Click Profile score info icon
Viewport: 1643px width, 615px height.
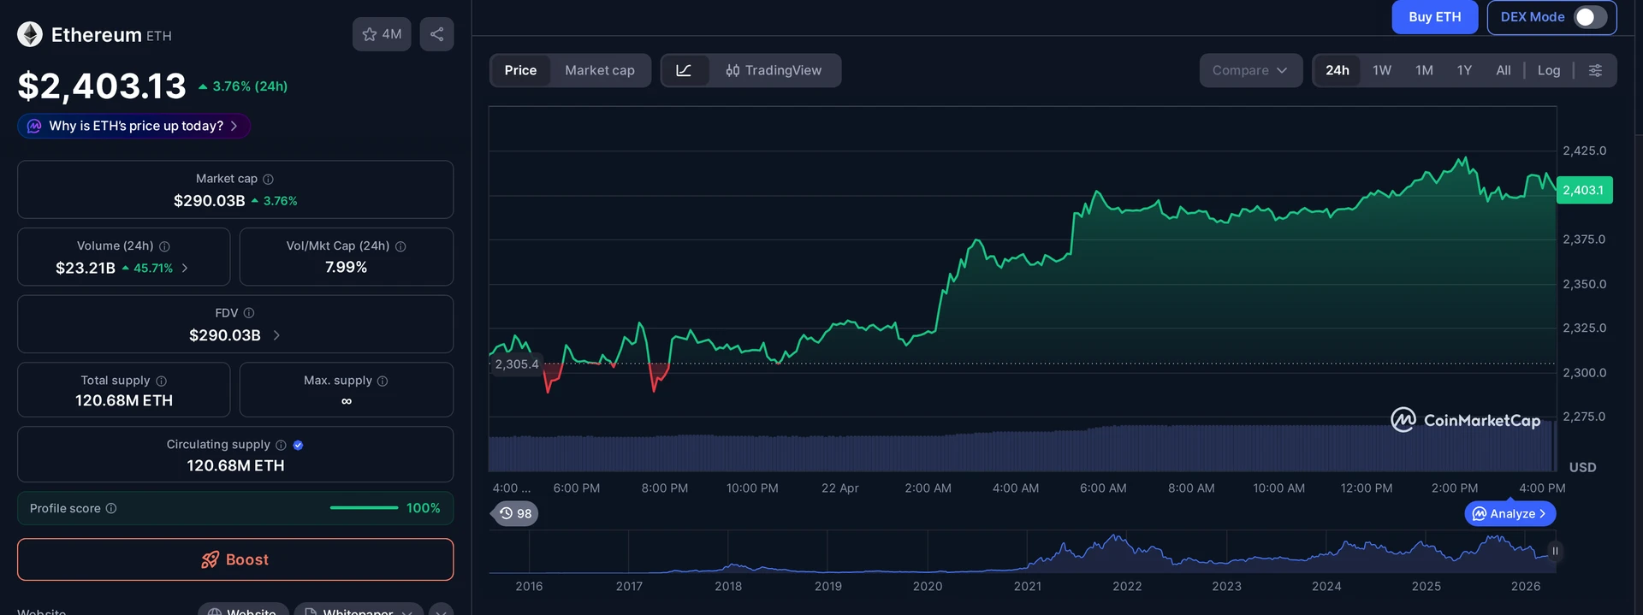pyautogui.click(x=111, y=508)
